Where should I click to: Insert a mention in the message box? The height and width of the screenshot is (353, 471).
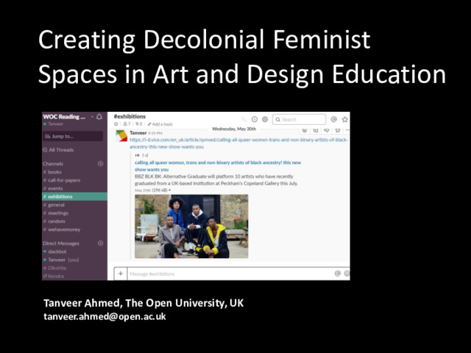tap(338, 274)
